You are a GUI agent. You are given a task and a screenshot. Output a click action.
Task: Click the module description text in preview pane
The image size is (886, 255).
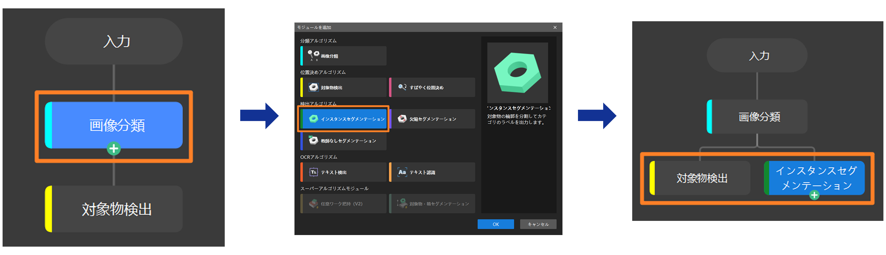(517, 119)
